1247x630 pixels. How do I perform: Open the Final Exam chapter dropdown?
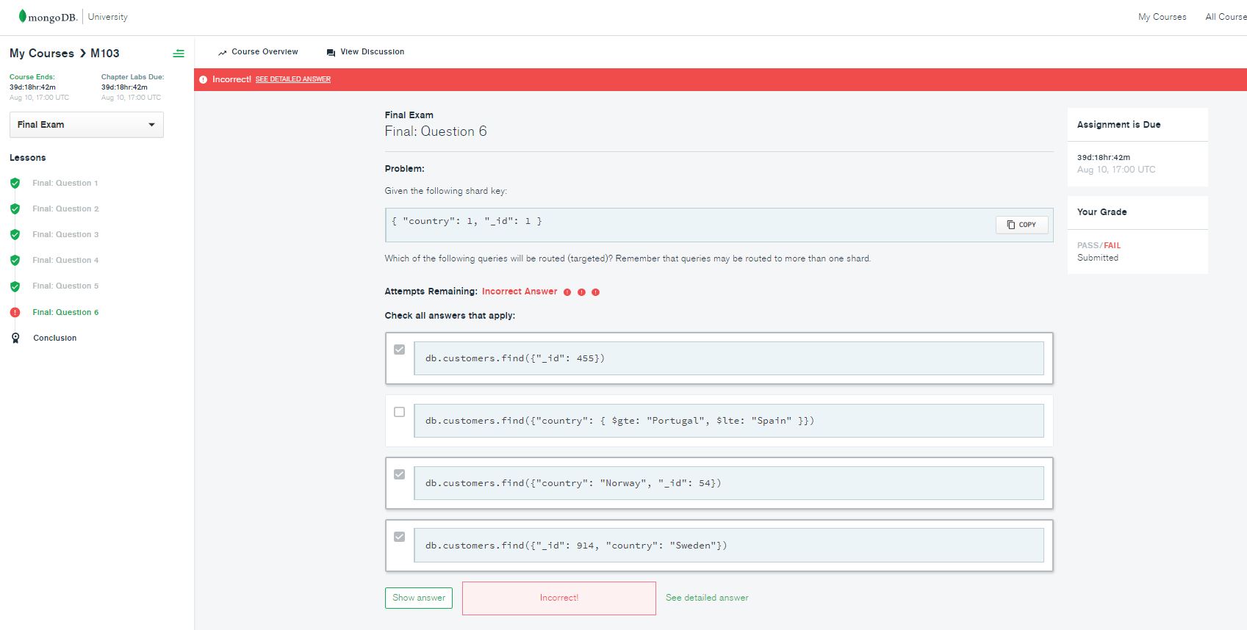87,125
